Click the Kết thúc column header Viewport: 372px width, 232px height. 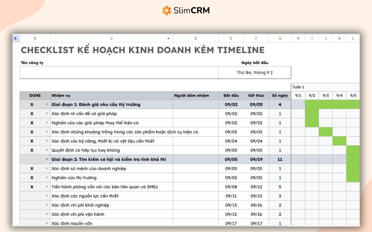click(x=256, y=95)
